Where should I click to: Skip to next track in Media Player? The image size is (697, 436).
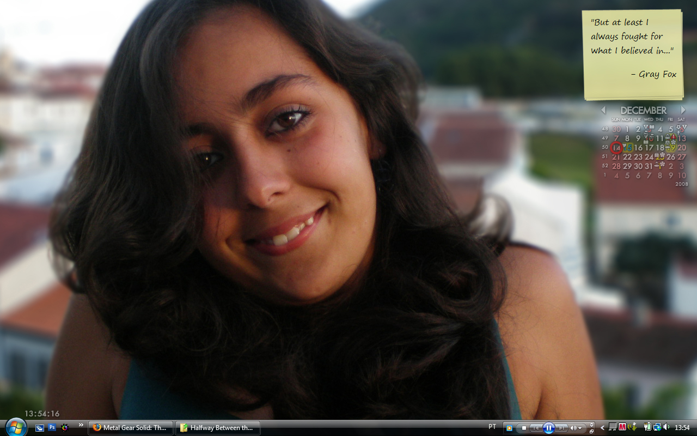click(x=562, y=428)
